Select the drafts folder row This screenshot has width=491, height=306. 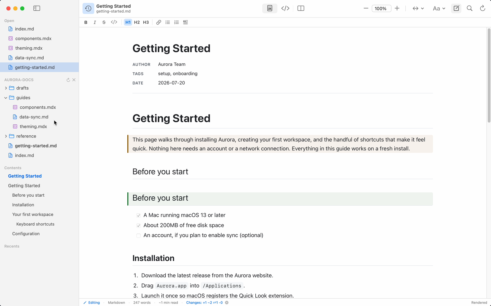39,88
